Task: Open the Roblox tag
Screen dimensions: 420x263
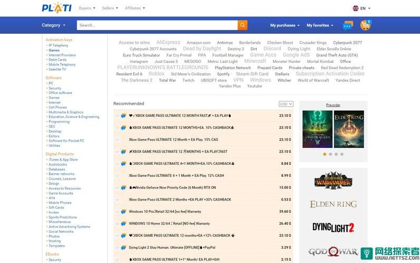Action: click(156, 73)
